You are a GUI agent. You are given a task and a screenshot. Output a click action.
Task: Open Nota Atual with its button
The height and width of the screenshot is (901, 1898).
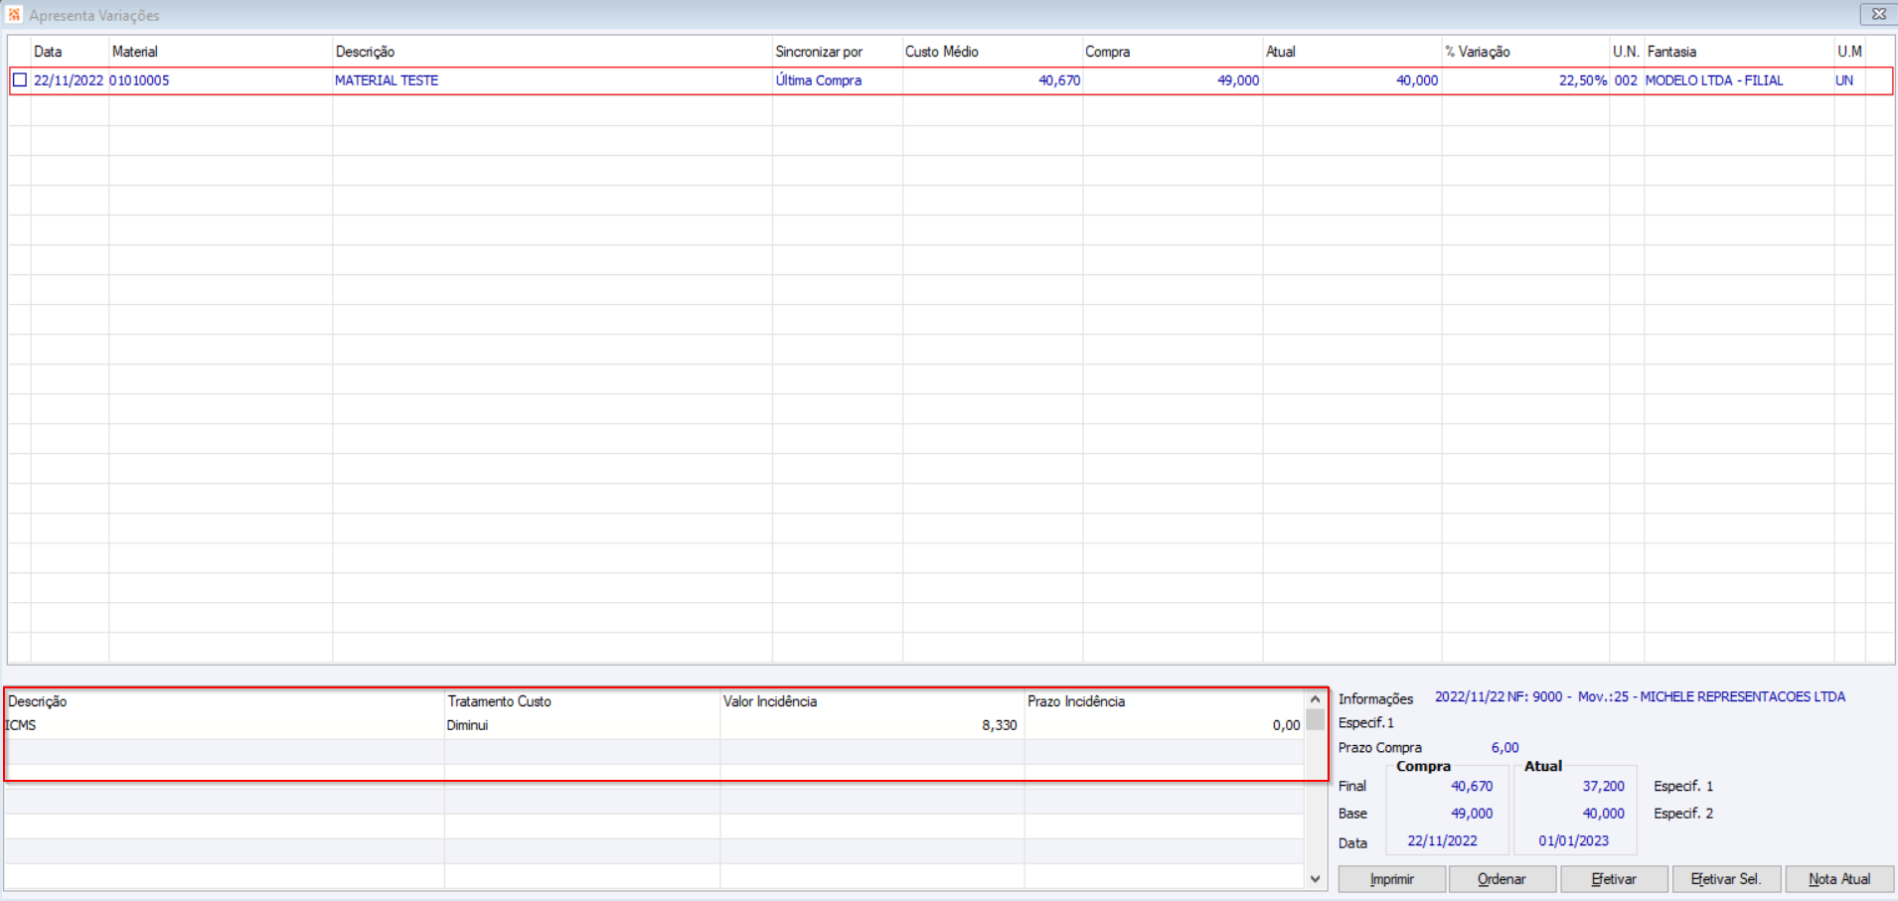1839,879
